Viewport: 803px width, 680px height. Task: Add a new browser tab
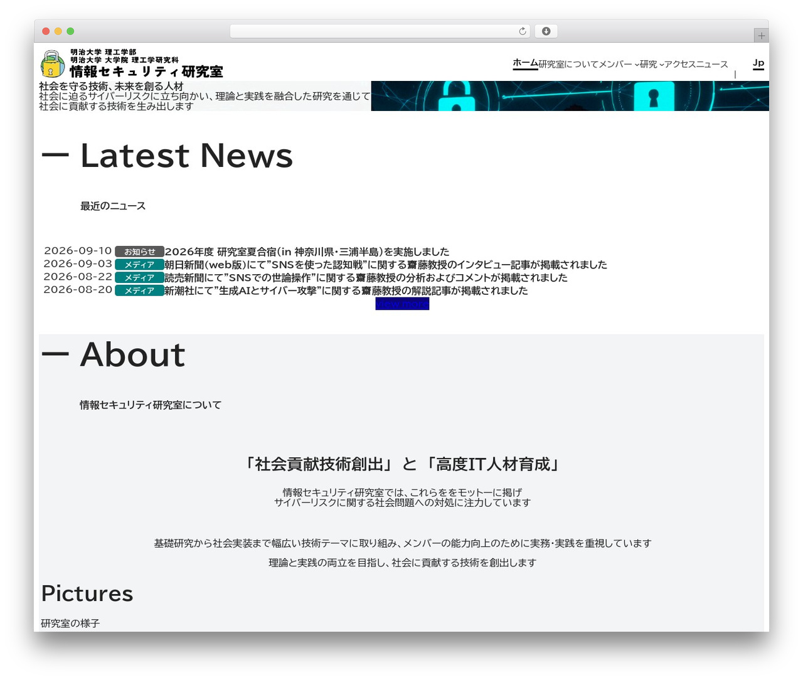pyautogui.click(x=761, y=36)
